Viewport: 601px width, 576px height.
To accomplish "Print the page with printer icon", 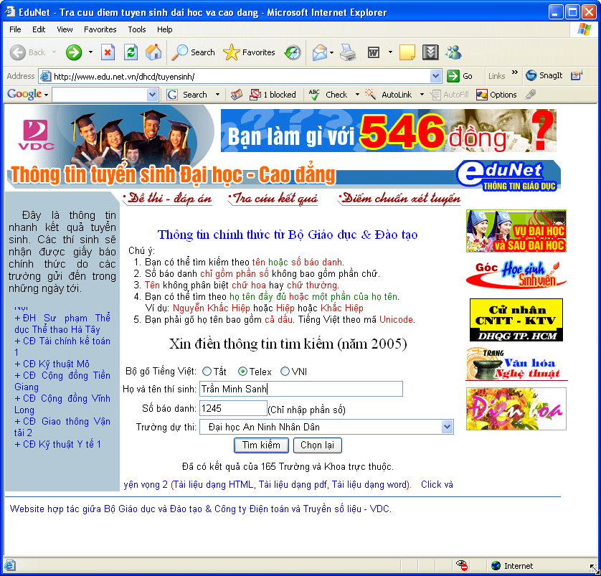I will pyautogui.click(x=348, y=52).
